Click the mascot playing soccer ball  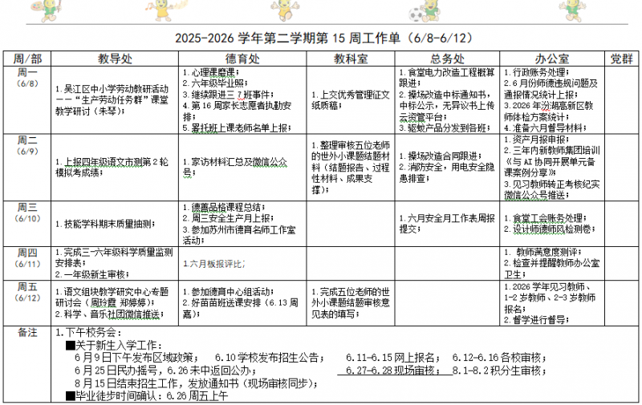coord(425,10)
